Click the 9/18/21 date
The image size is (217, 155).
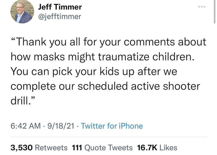pyautogui.click(x=61, y=126)
